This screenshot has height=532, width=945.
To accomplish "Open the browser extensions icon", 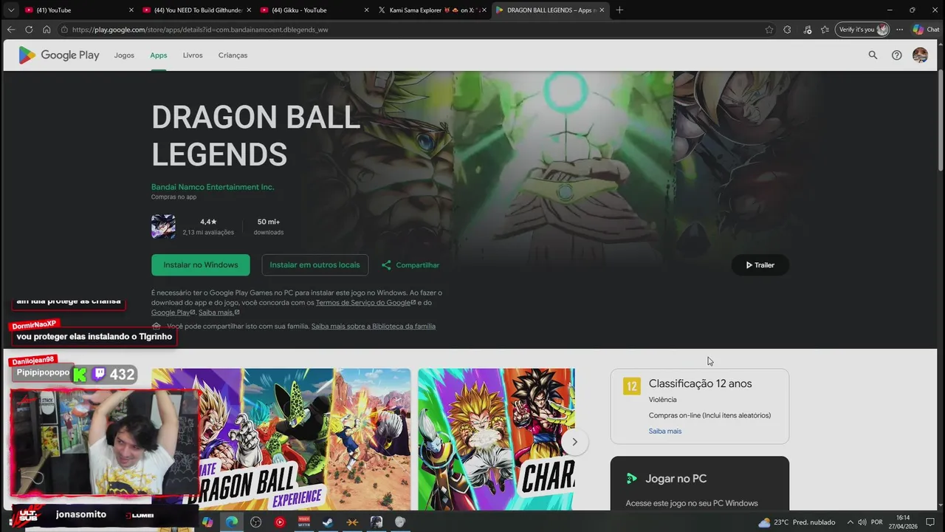I will coord(787,30).
